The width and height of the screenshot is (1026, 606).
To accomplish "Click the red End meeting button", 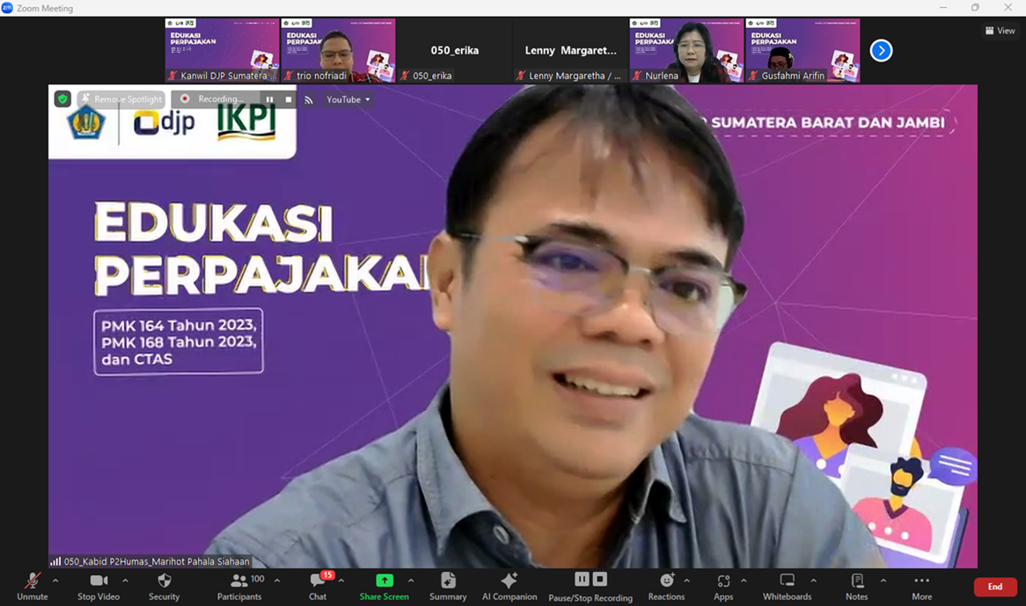I will pyautogui.click(x=994, y=587).
